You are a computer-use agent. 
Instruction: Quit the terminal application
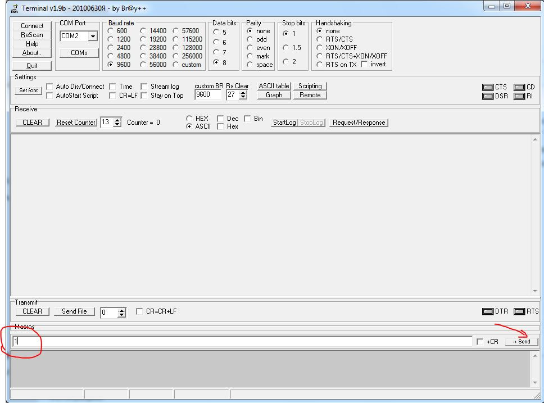(32, 66)
